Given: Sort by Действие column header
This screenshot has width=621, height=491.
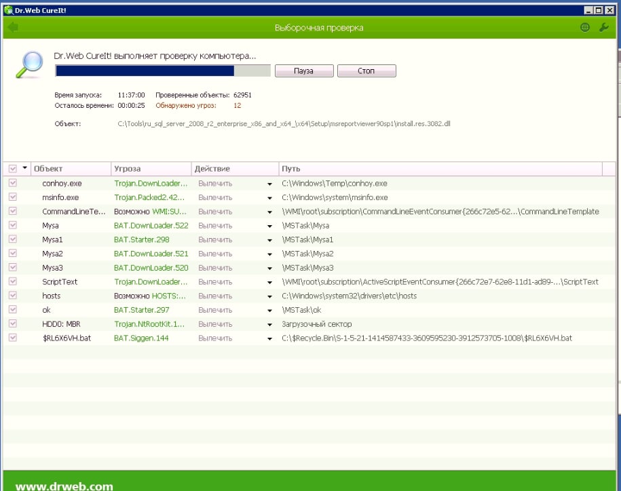Looking at the screenshot, I should coord(236,169).
